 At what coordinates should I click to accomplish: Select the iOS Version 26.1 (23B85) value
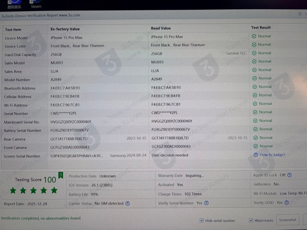102,185
